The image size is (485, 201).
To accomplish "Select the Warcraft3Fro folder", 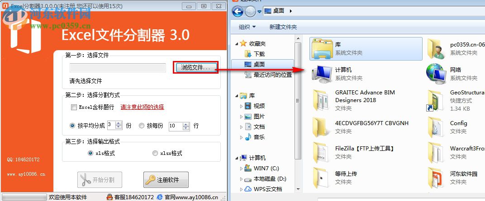I will tap(455, 152).
